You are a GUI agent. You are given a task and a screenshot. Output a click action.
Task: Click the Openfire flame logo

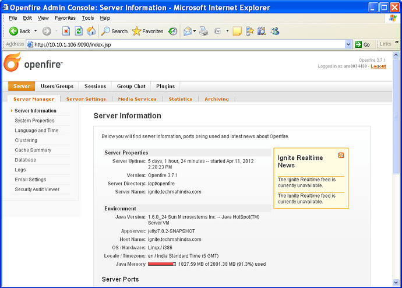12,62
